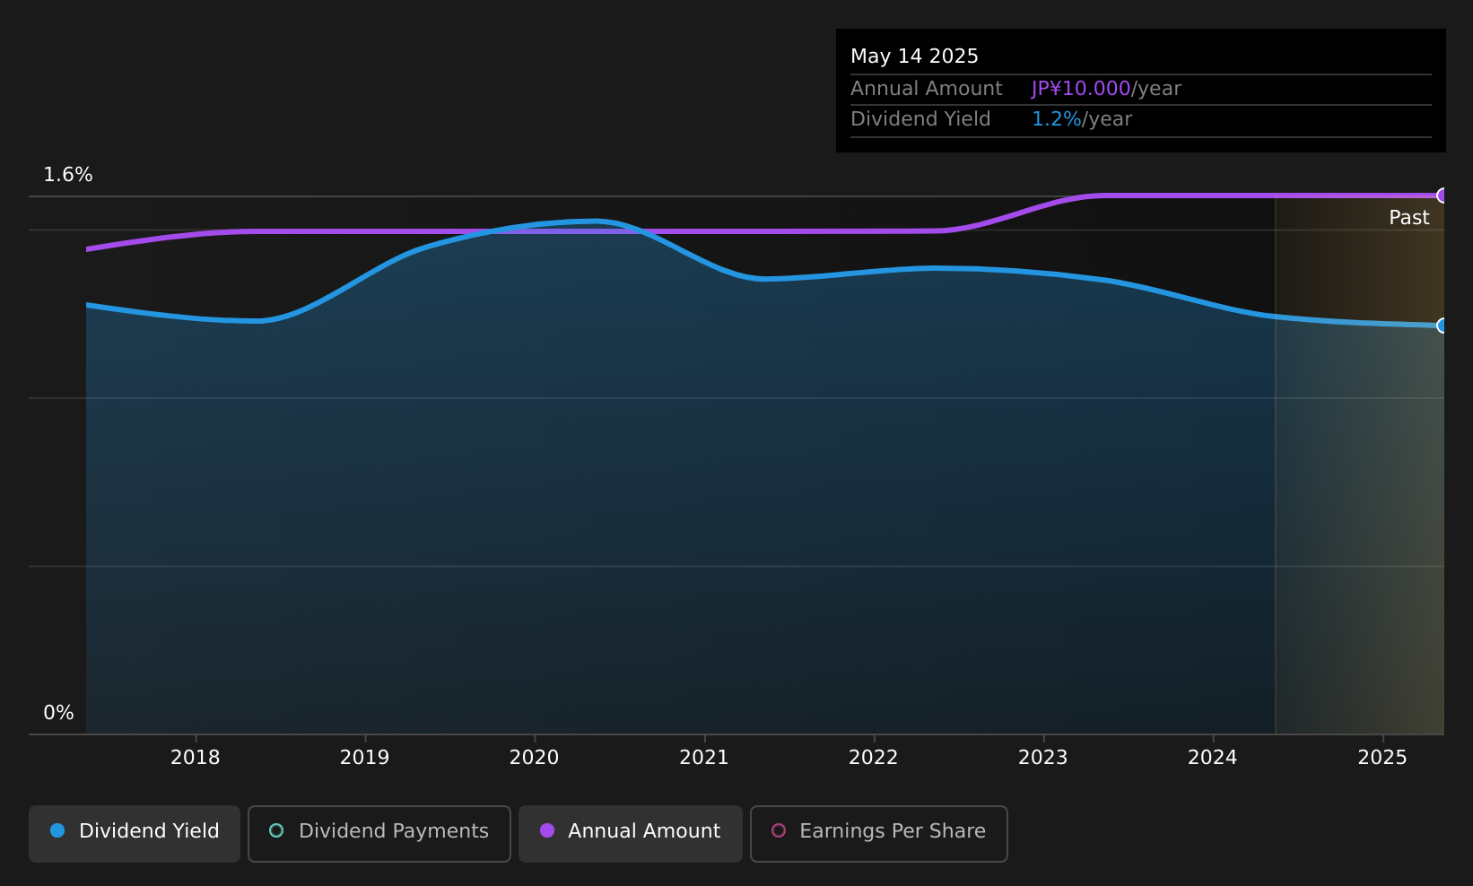This screenshot has height=886, width=1473.
Task: Click the blue Dividend Yield legend dot
Action: tap(57, 831)
